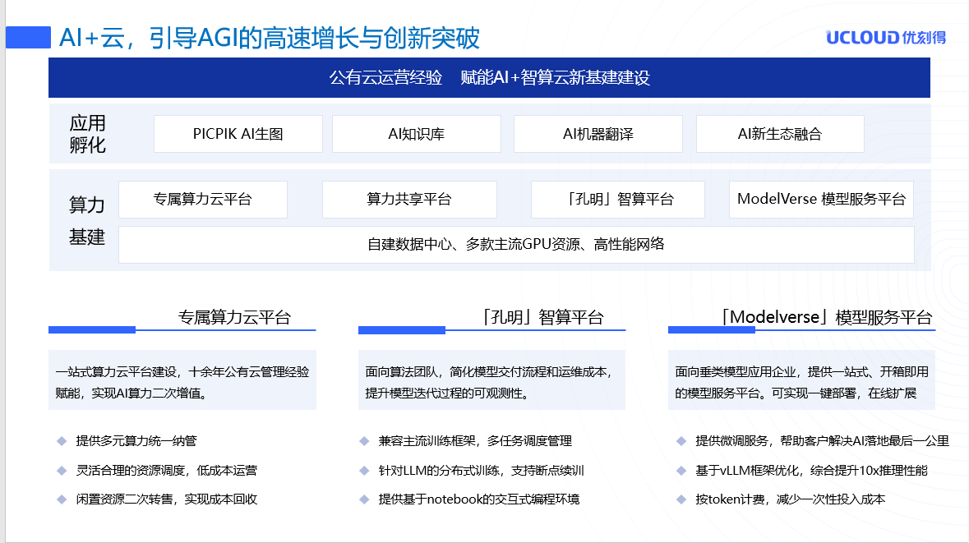969x543 pixels.
Task: Select the '算力共享平台' box
Action: (x=409, y=200)
